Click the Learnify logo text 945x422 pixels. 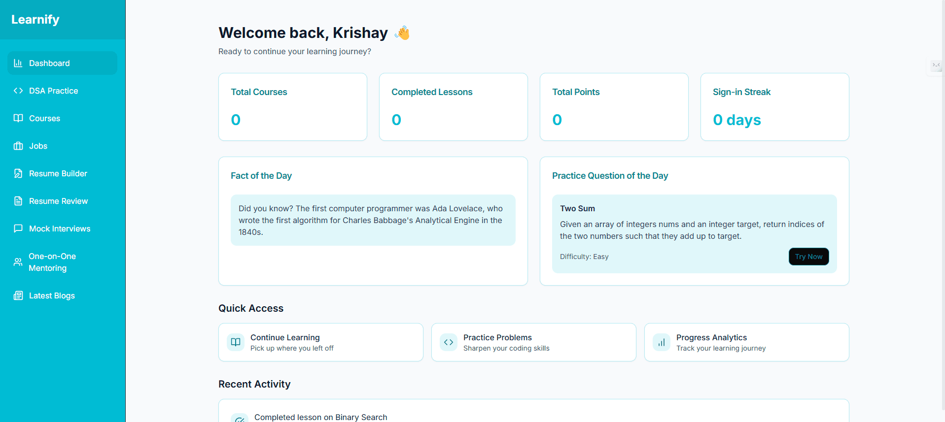pyautogui.click(x=35, y=20)
